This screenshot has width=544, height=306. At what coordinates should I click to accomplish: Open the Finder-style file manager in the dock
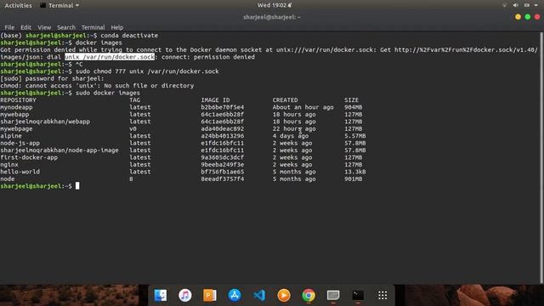[161, 295]
